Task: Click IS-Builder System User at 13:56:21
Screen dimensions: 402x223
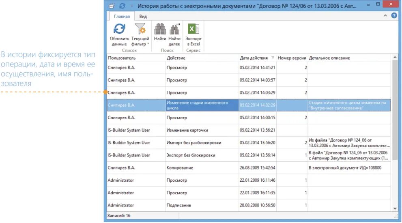Action: [x=136, y=130]
